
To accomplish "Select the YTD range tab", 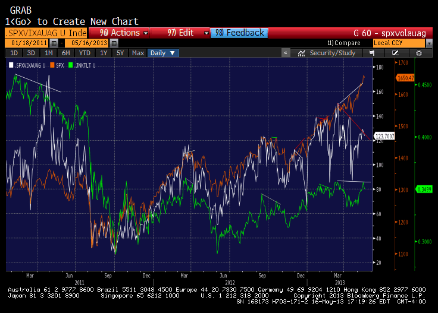I will pos(85,53).
